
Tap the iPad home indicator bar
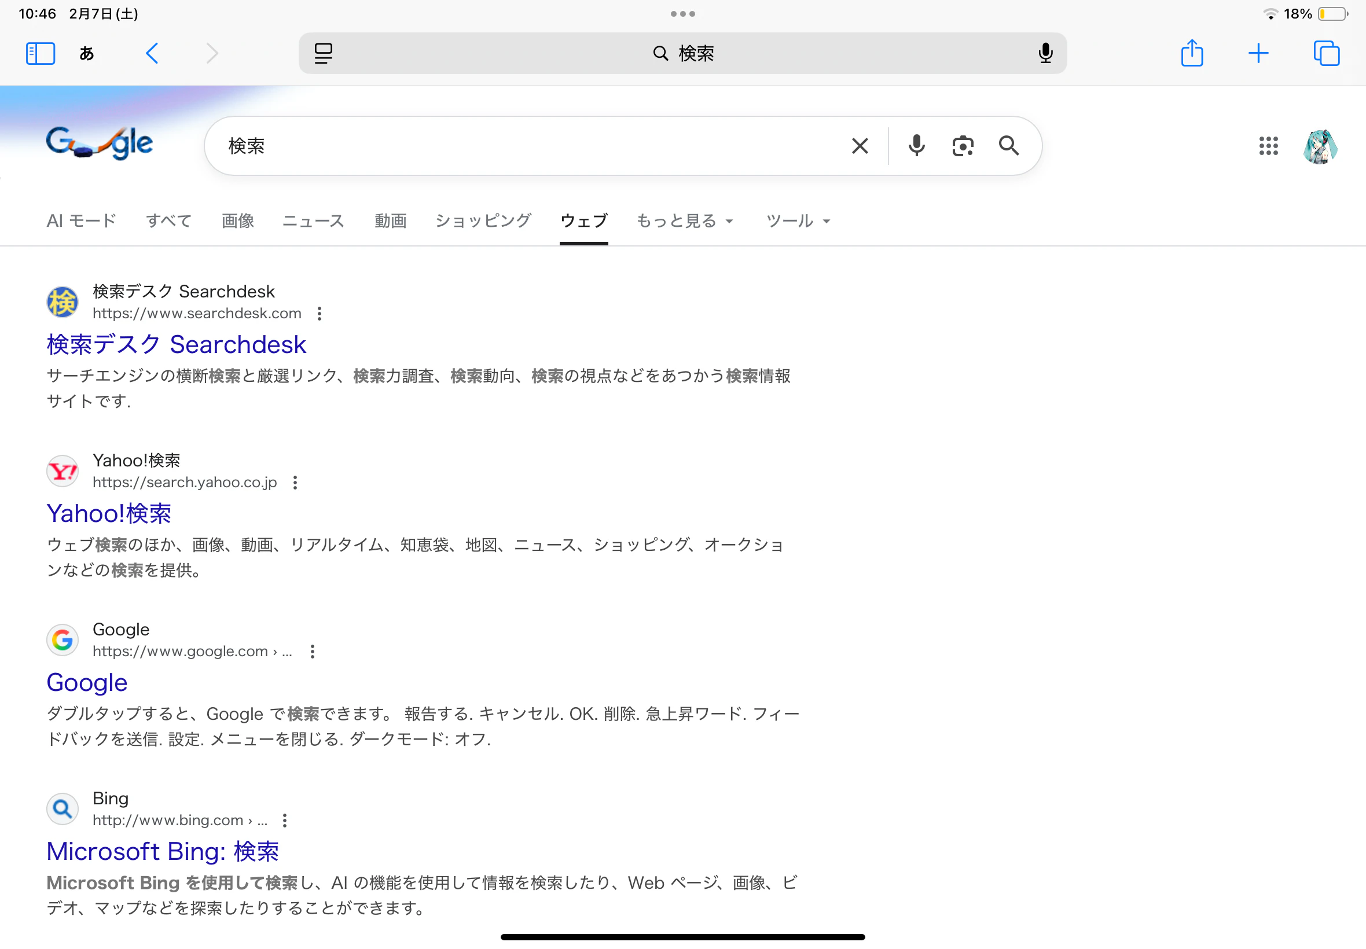pos(682,937)
